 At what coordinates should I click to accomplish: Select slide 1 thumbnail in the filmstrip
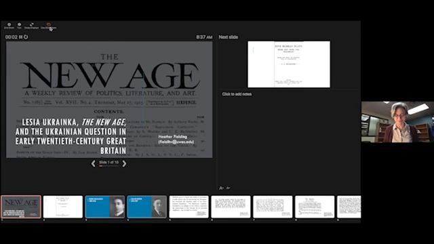tap(21, 207)
